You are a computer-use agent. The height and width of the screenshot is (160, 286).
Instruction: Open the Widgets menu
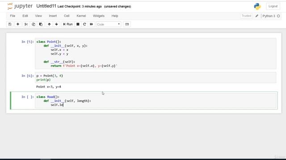(x=99, y=16)
